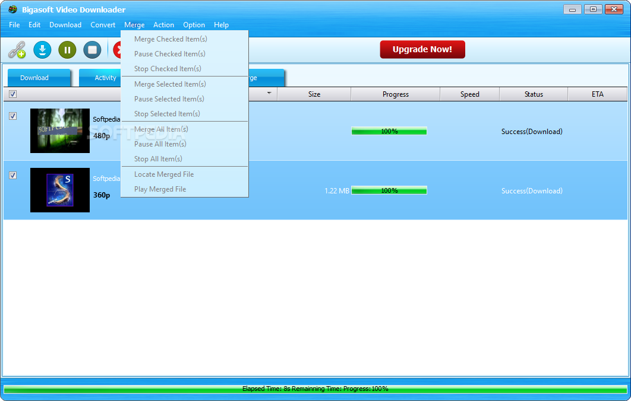The height and width of the screenshot is (401, 631).
Task: Click the 1.22 MB size value
Action: (337, 191)
